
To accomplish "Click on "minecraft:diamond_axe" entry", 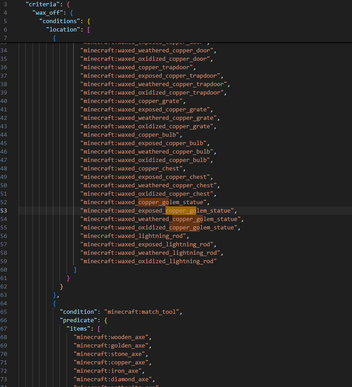I will 114,379.
